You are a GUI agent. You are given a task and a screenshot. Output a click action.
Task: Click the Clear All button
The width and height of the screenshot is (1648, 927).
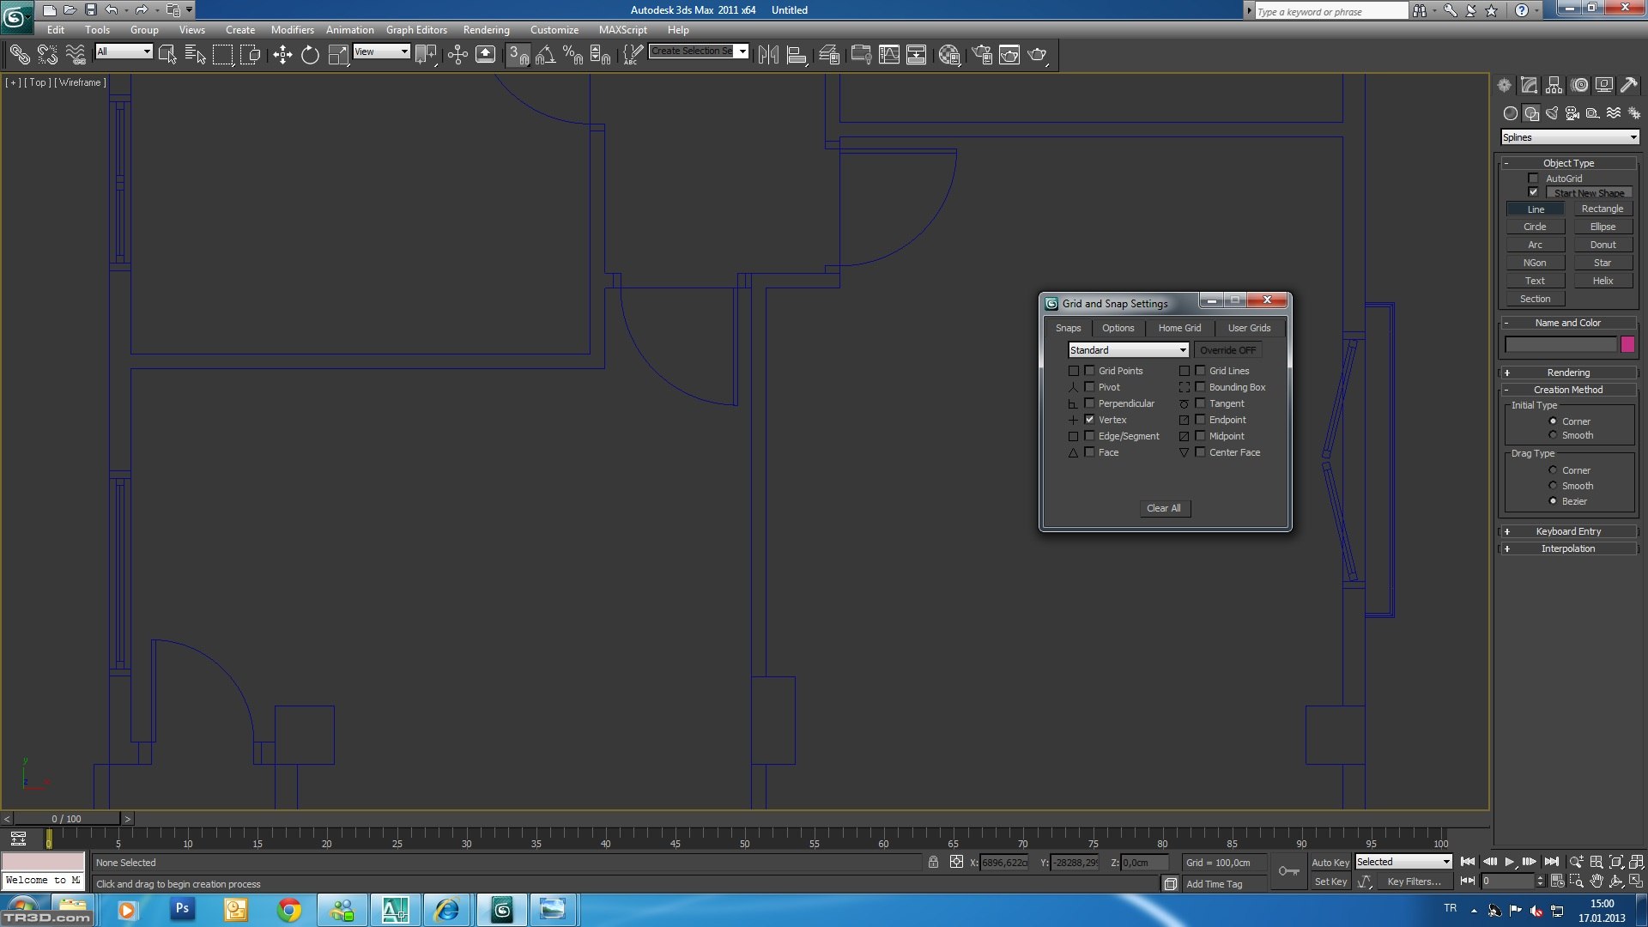click(x=1163, y=508)
